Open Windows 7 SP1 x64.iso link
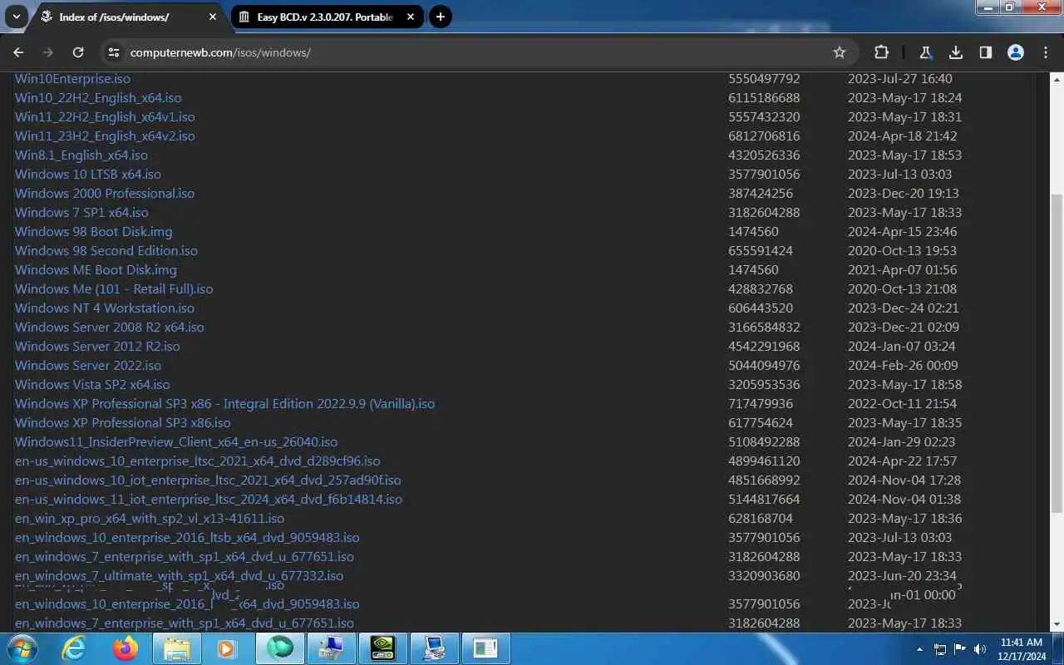The image size is (1064, 665). [x=81, y=213]
